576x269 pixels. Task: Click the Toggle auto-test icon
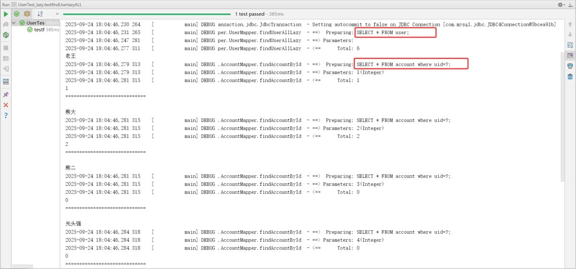point(6,35)
